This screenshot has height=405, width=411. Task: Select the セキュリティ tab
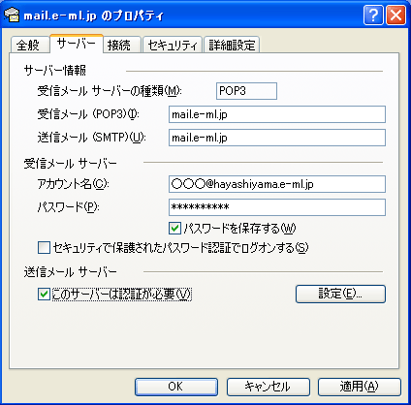pyautogui.click(x=173, y=45)
